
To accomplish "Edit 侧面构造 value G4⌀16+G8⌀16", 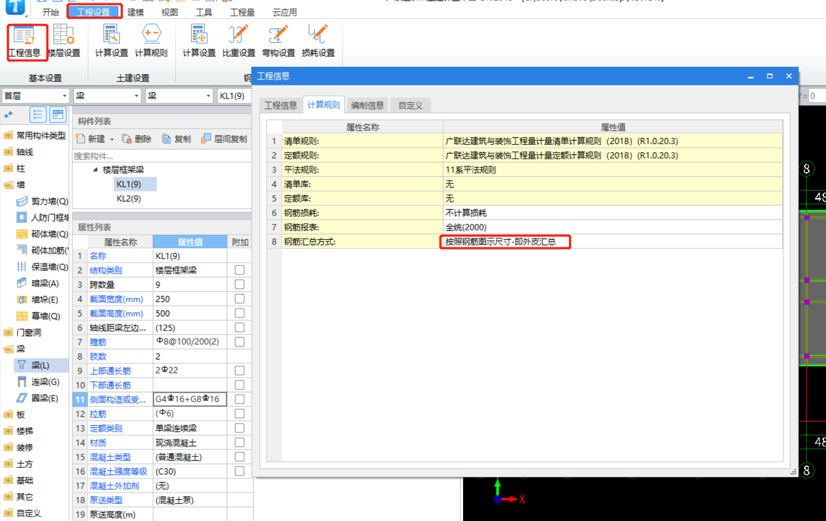I will coord(190,399).
